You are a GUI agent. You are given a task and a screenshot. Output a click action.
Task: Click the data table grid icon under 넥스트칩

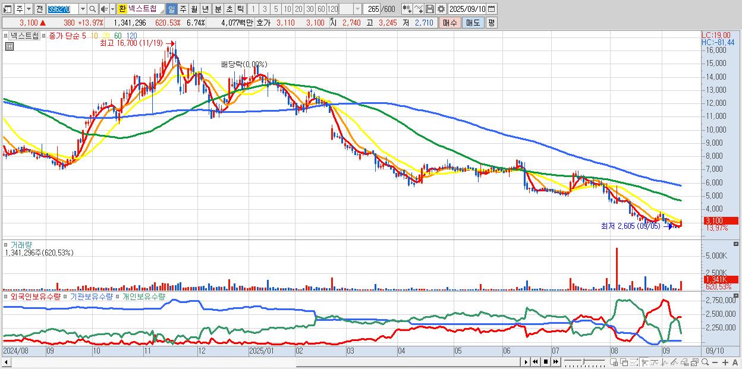click(x=9, y=46)
